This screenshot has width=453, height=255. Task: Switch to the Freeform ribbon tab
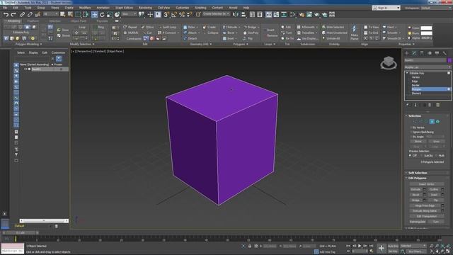33,21
